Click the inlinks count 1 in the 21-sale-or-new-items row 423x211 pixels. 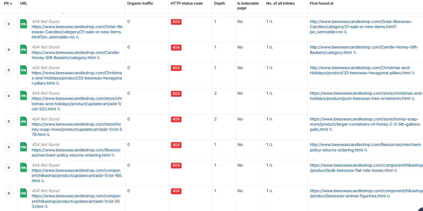267,22
